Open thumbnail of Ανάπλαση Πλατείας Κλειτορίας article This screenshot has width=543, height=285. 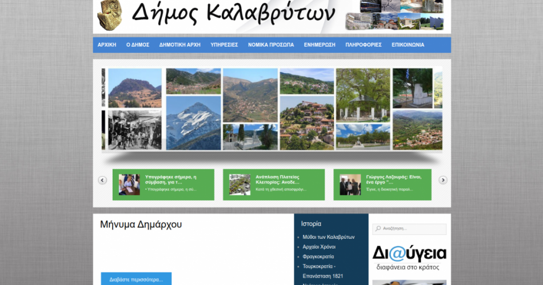(x=239, y=185)
